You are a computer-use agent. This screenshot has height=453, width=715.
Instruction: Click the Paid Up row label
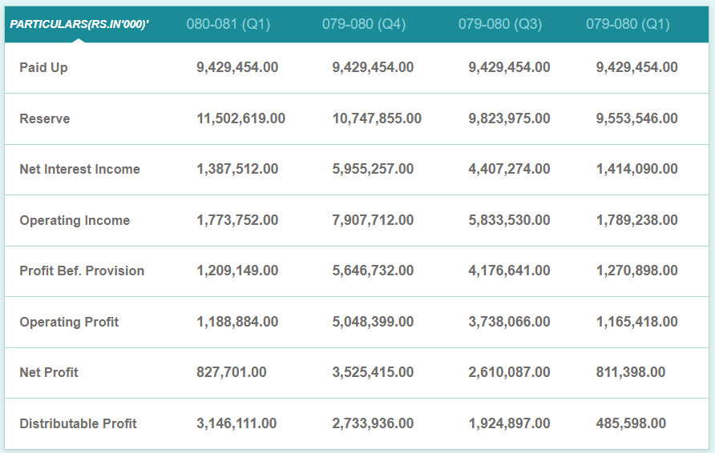click(x=44, y=68)
